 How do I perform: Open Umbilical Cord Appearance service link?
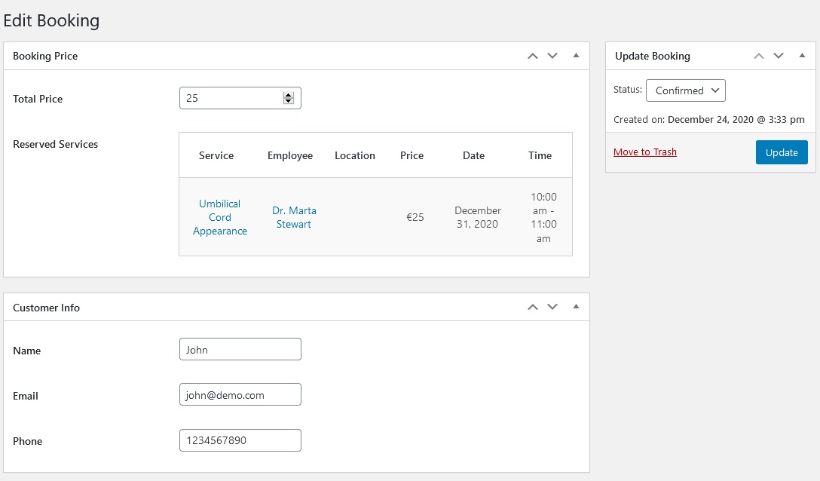[219, 217]
